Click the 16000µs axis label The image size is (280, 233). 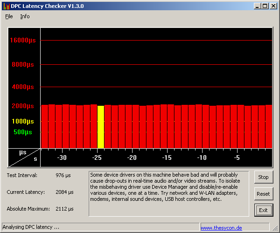point(23,40)
